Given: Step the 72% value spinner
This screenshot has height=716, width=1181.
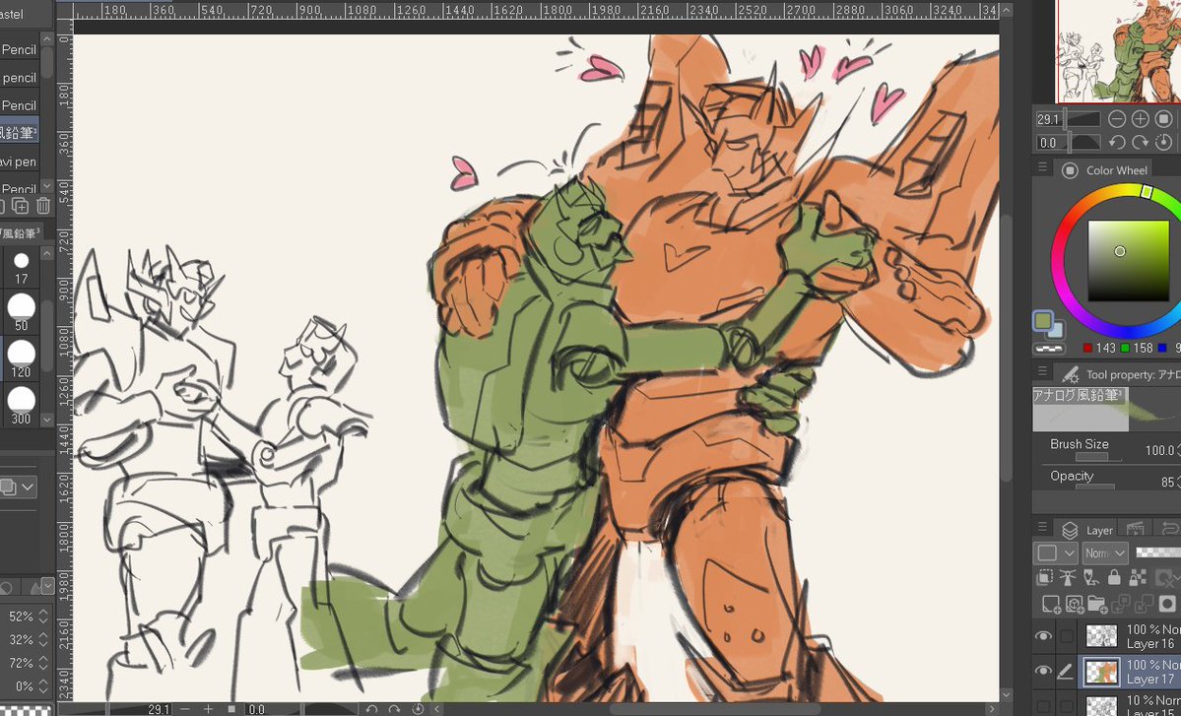Looking at the screenshot, I should (43, 663).
